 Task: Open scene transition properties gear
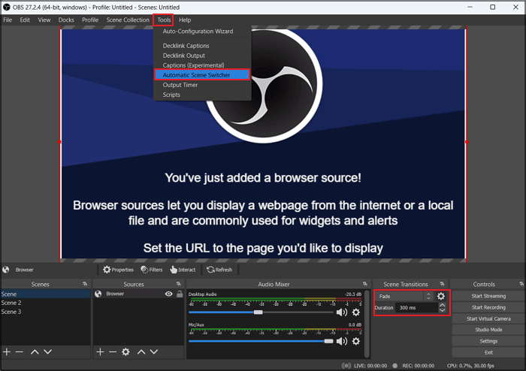click(441, 296)
